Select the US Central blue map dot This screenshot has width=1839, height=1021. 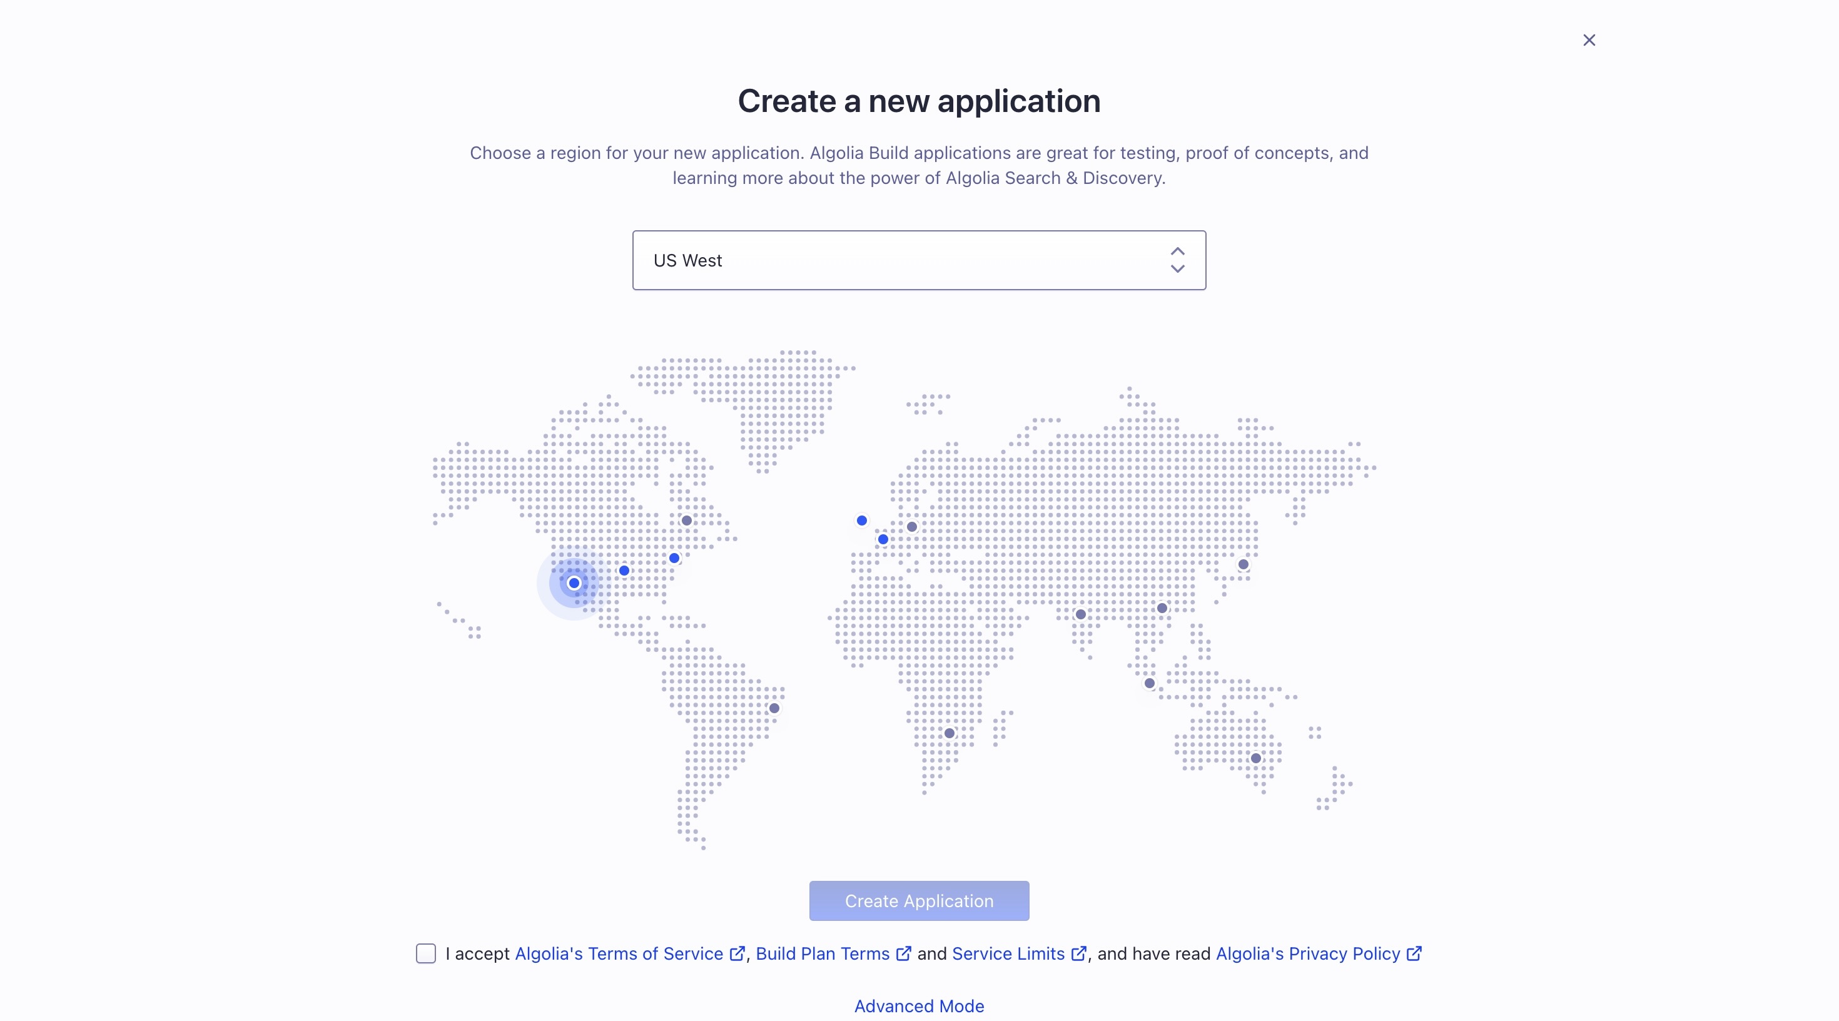click(x=624, y=571)
